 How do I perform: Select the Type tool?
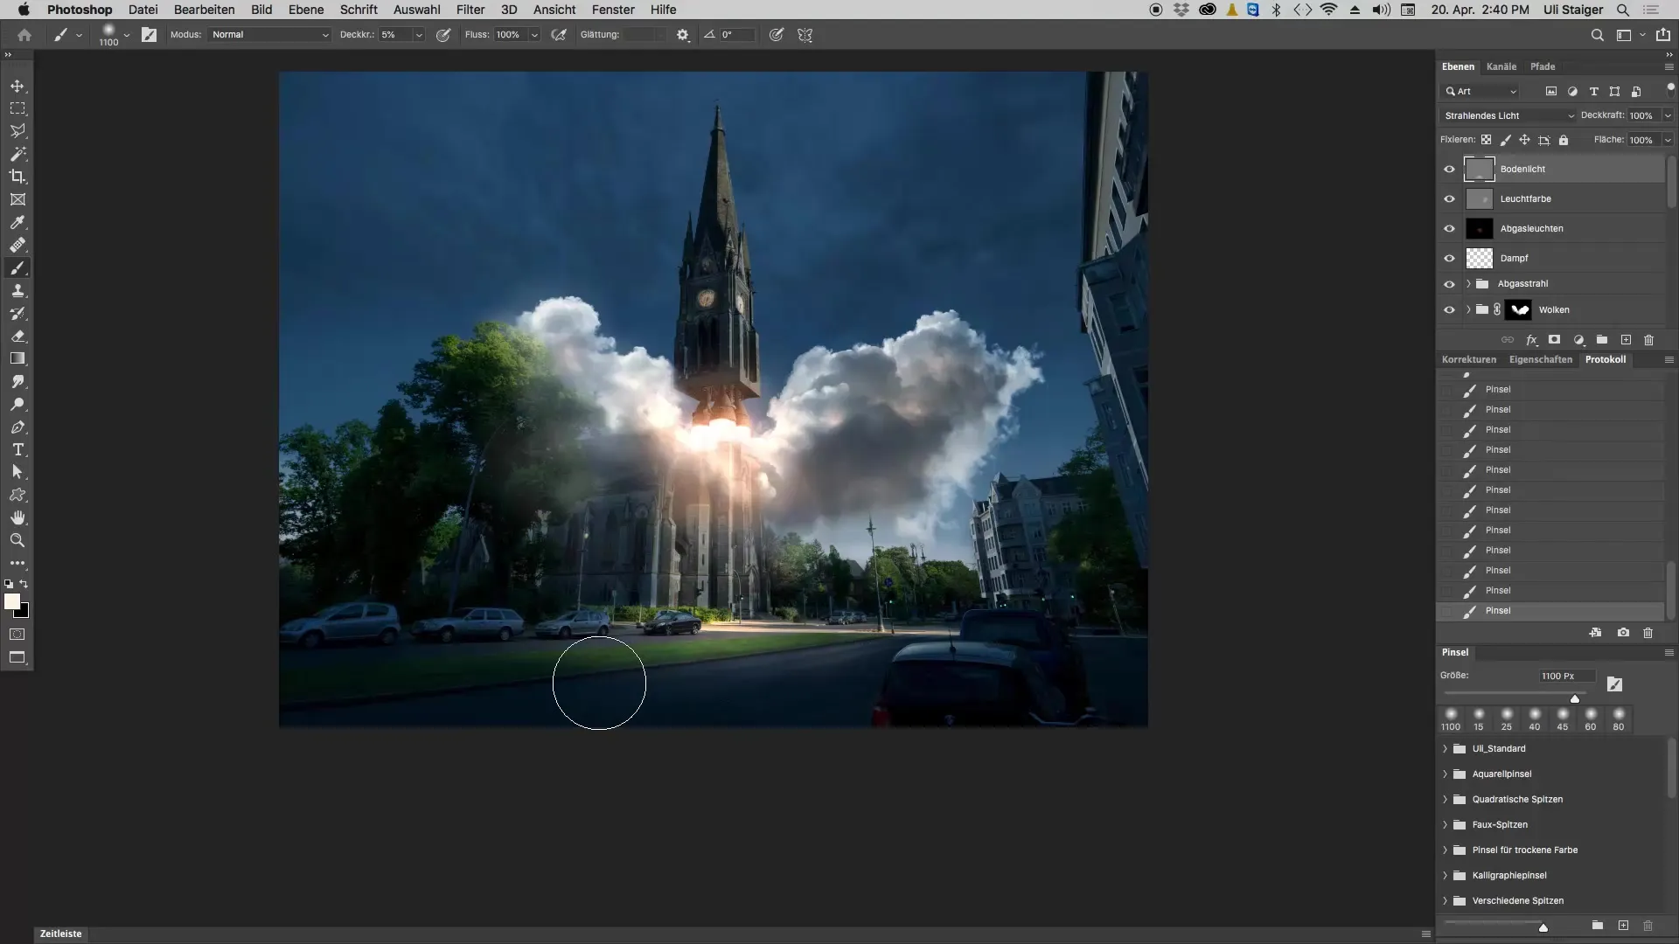coord(17,449)
